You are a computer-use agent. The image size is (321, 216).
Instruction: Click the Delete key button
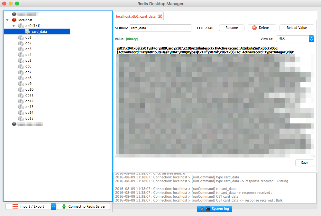(x=262, y=28)
